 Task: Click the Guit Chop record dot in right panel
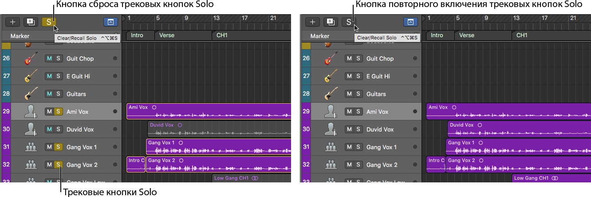(x=415, y=58)
